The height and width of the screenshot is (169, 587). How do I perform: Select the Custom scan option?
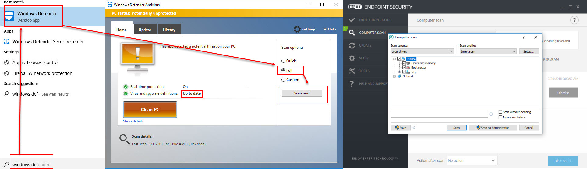tap(283, 80)
